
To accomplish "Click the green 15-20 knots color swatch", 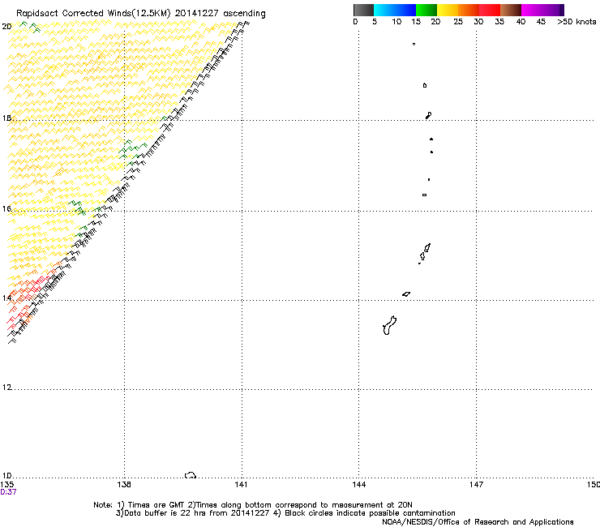I will [x=426, y=10].
